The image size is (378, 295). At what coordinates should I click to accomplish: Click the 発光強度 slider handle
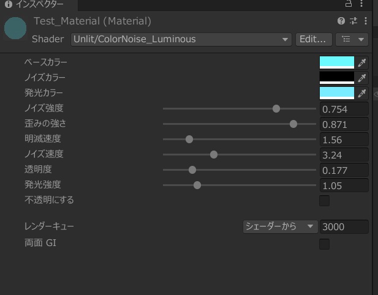tap(197, 185)
